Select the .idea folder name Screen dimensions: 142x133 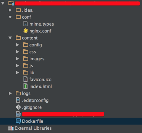click(x=27, y=10)
